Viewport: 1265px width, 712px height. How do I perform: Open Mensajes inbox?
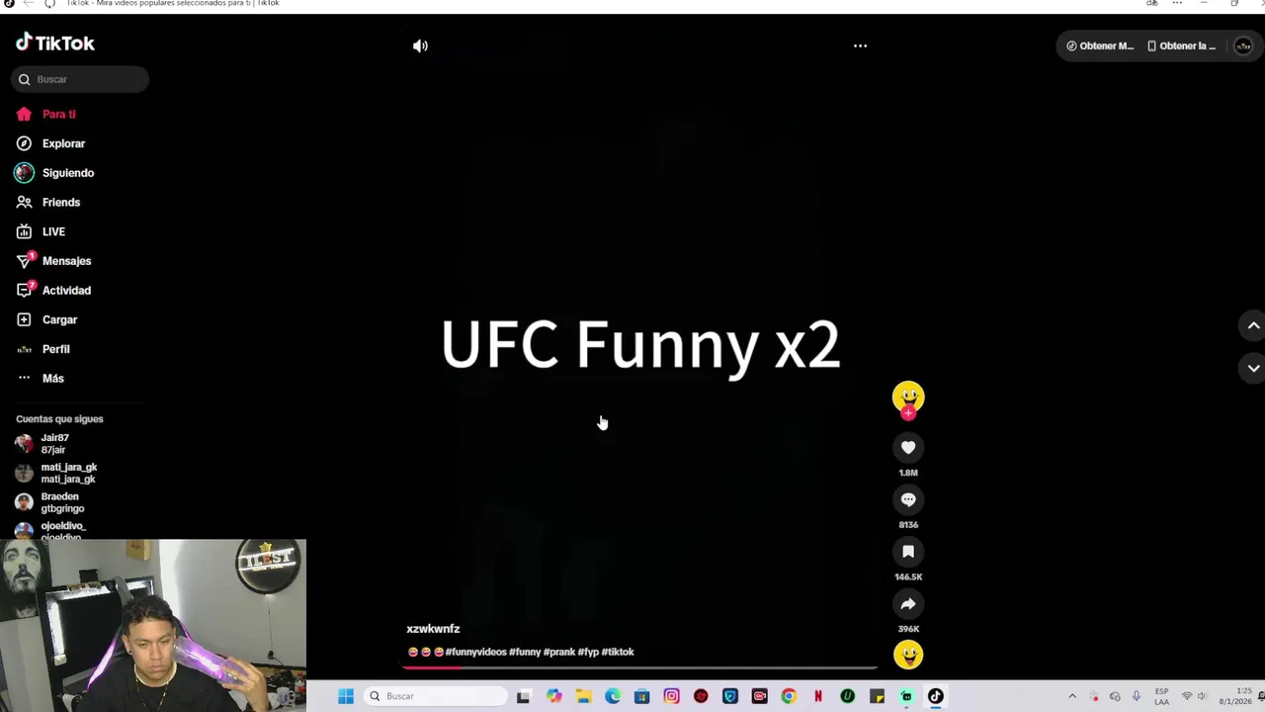[x=66, y=261]
